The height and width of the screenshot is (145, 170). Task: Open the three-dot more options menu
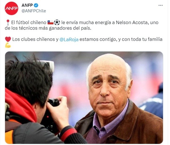click(x=161, y=5)
